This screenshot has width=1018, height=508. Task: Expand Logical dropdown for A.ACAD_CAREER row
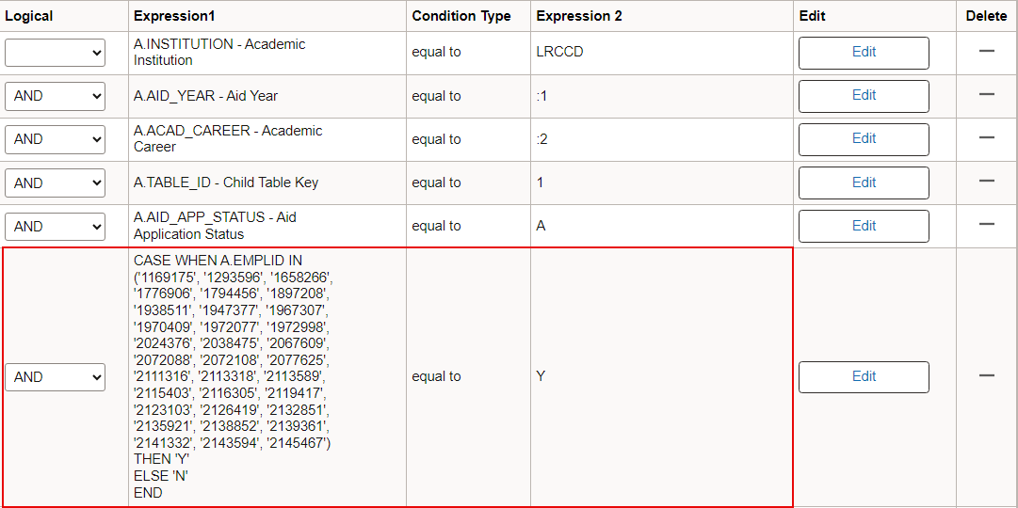(55, 139)
